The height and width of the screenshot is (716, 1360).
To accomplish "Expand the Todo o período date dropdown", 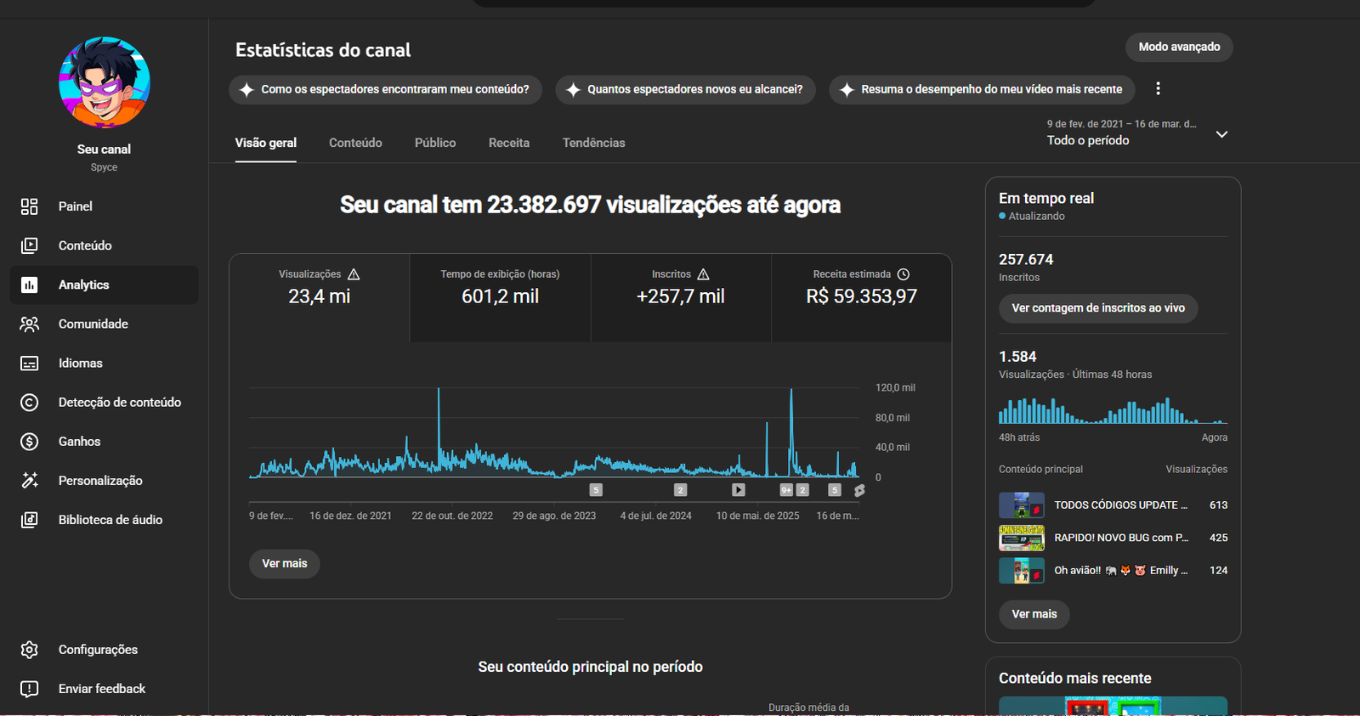I will [x=1221, y=134].
